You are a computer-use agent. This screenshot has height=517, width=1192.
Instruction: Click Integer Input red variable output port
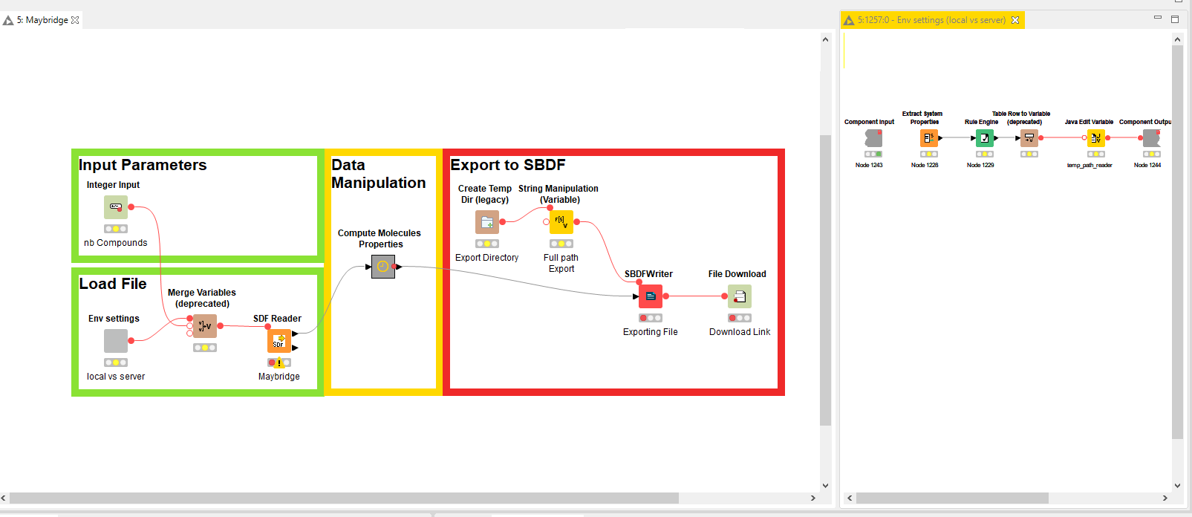click(x=131, y=207)
